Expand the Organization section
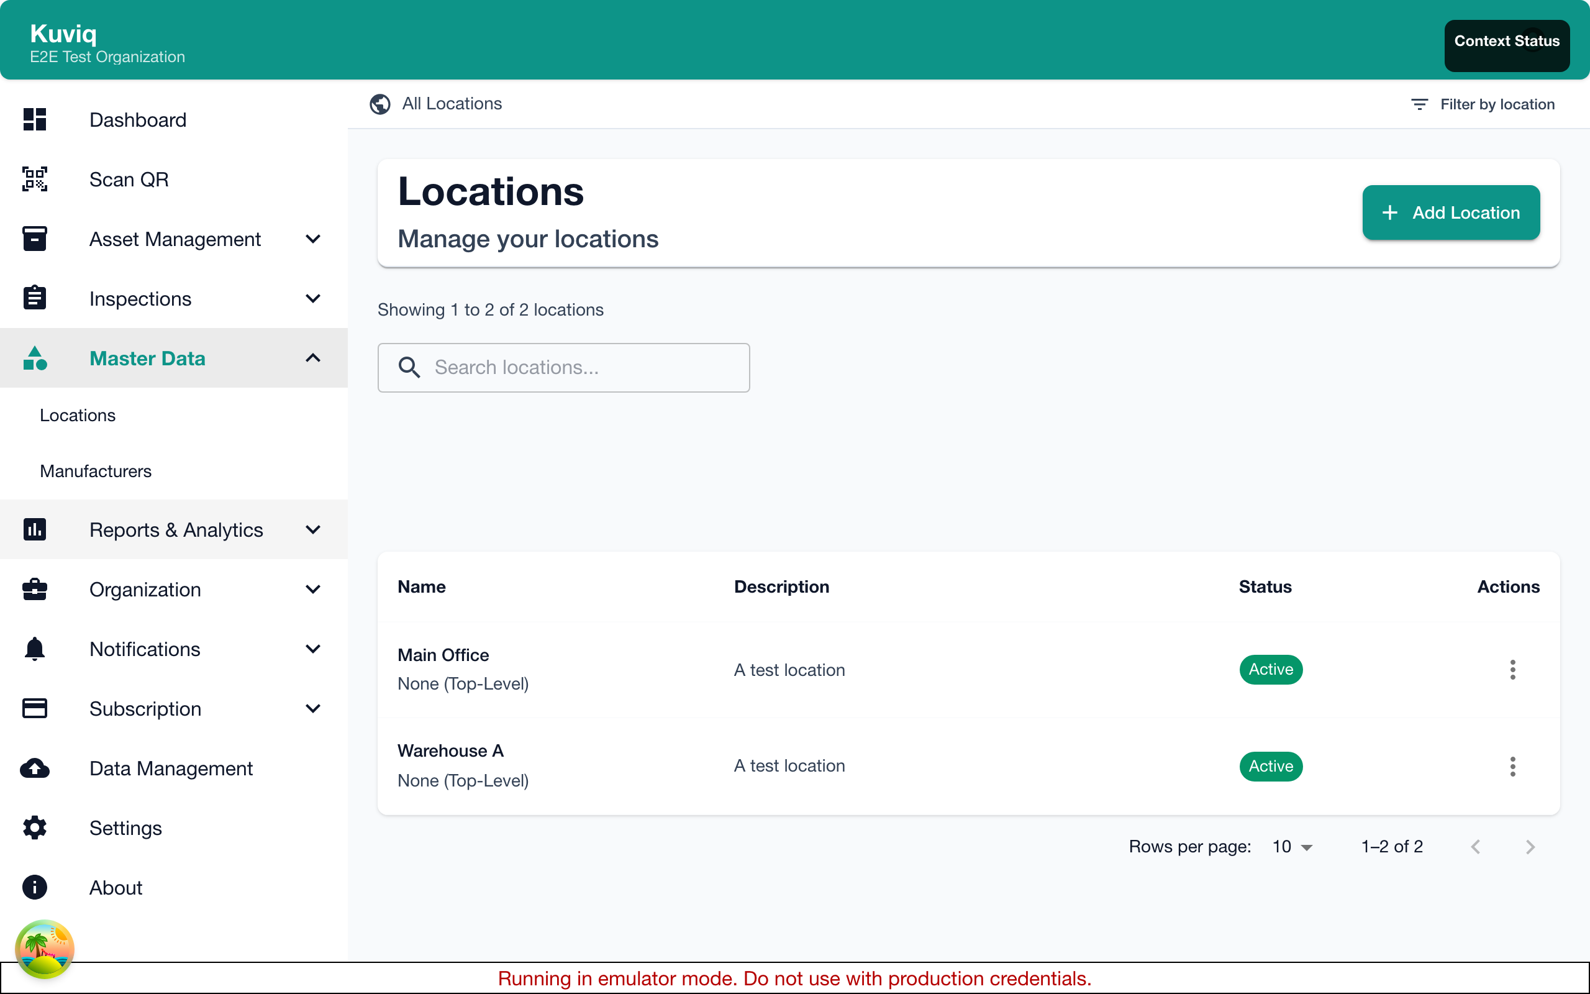Viewport: 1590px width, 994px height. (314, 589)
